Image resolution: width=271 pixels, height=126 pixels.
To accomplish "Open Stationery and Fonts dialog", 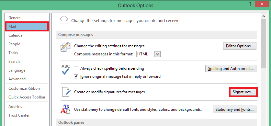I will point(234,109).
